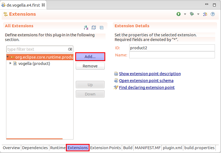The height and width of the screenshot is (153, 221).
Task: Switch to the Dependencies tab
Action: coord(35,148)
